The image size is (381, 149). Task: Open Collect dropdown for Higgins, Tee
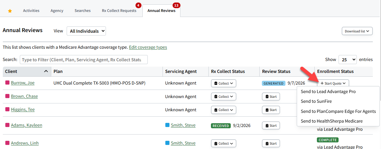224,110
